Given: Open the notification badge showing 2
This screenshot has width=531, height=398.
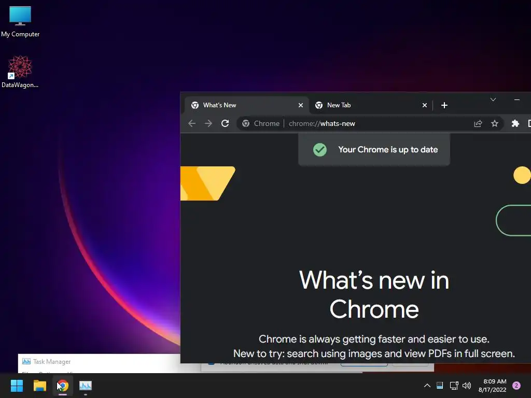Looking at the screenshot, I should coord(516,386).
